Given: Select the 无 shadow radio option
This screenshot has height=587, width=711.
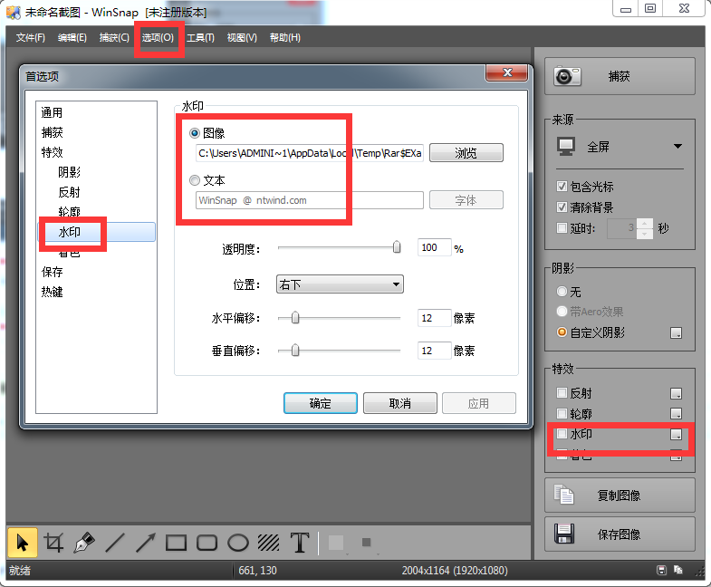Looking at the screenshot, I should click(562, 291).
